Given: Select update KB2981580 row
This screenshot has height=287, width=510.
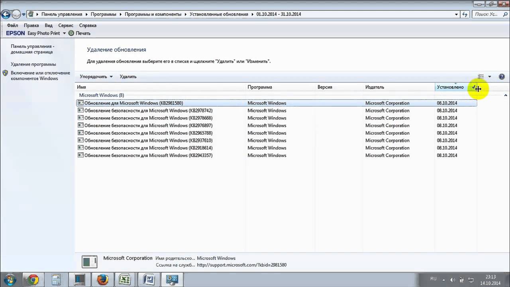Looking at the screenshot, I should [x=276, y=103].
